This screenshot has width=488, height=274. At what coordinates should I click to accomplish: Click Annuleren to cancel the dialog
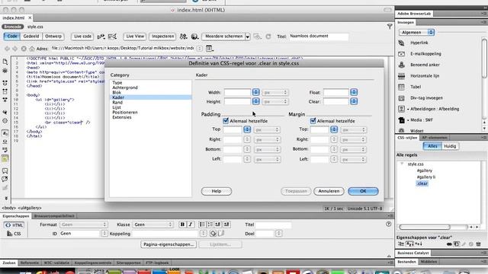(329, 191)
